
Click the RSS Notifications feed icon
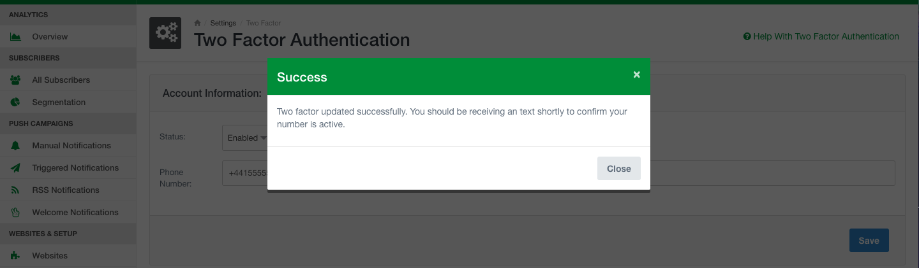[15, 190]
